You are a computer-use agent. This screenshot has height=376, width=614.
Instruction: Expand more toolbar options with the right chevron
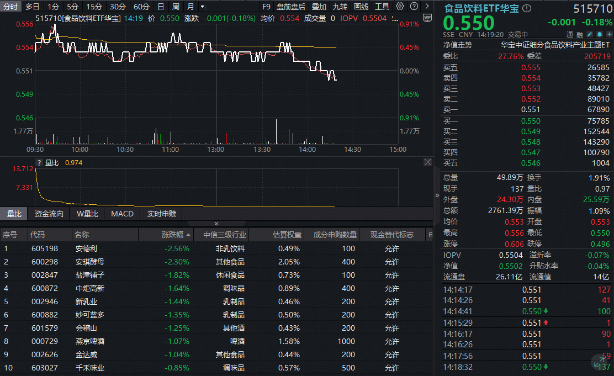pyautogui.click(x=428, y=7)
